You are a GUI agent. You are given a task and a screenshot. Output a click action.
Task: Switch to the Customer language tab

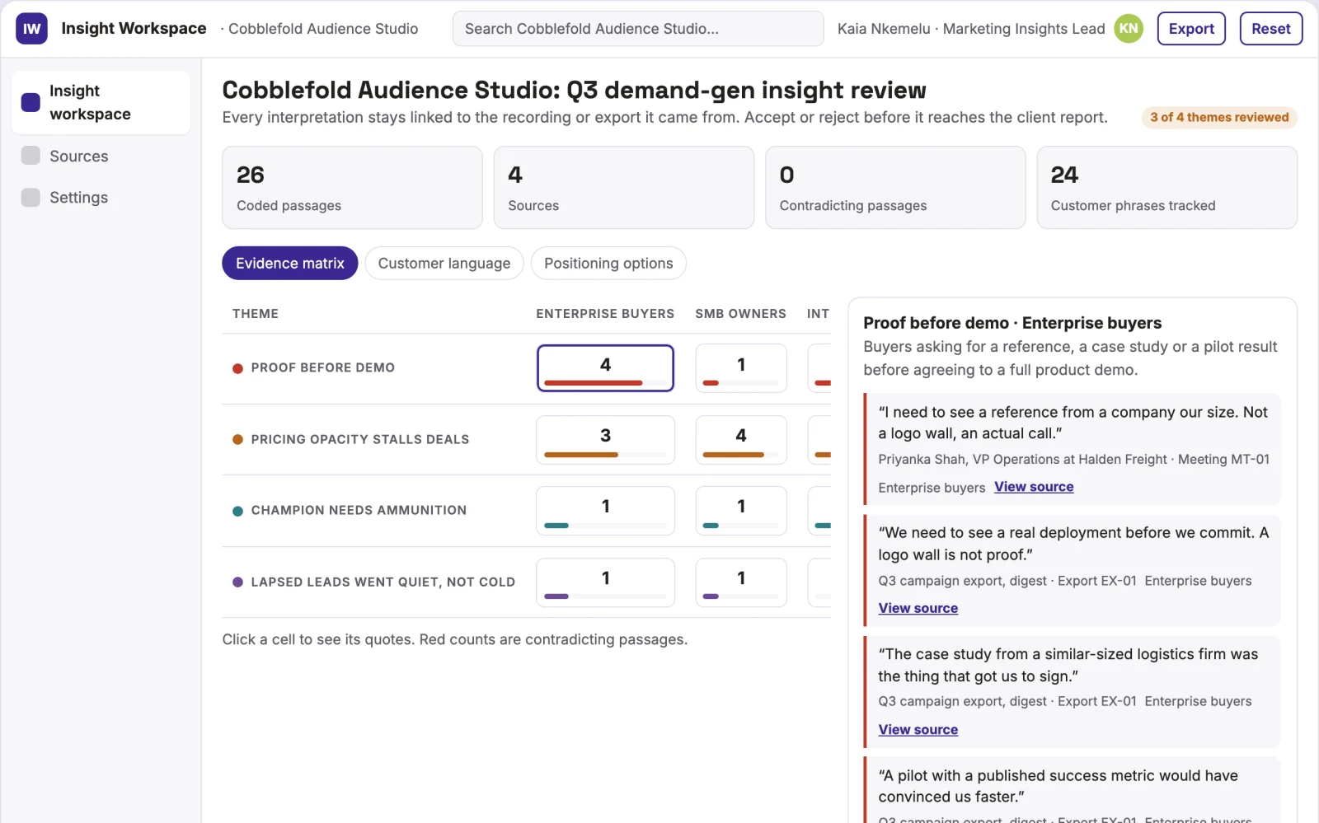point(444,264)
